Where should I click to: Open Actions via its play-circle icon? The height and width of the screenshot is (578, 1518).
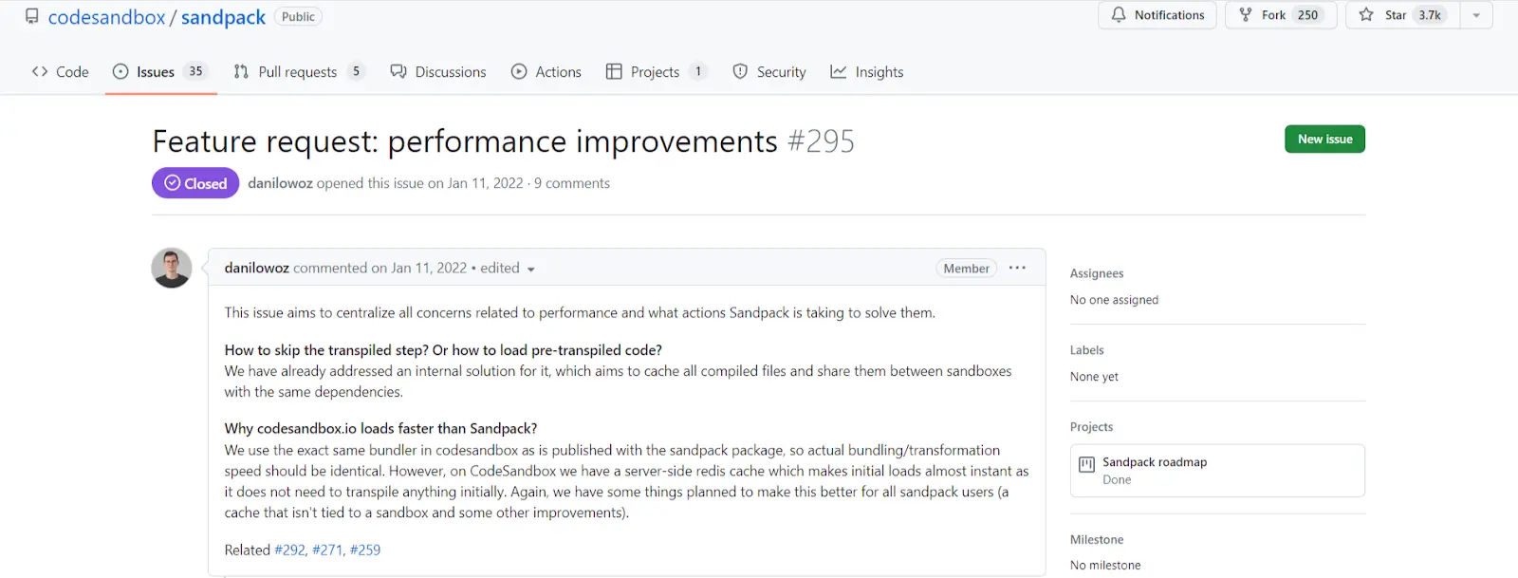pyautogui.click(x=518, y=70)
